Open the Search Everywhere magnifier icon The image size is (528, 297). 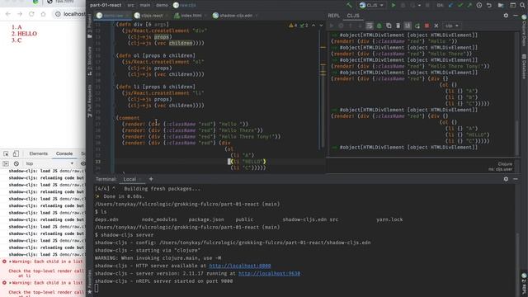click(x=522, y=6)
